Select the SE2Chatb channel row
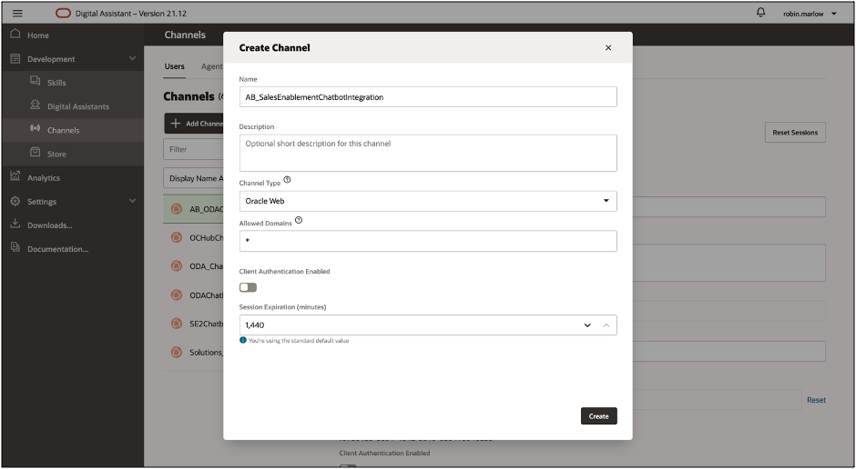The width and height of the screenshot is (856, 469). (193, 323)
